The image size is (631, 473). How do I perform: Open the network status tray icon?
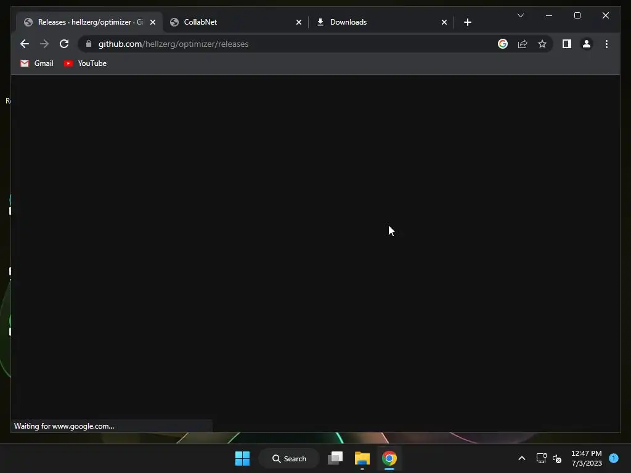pyautogui.click(x=541, y=458)
